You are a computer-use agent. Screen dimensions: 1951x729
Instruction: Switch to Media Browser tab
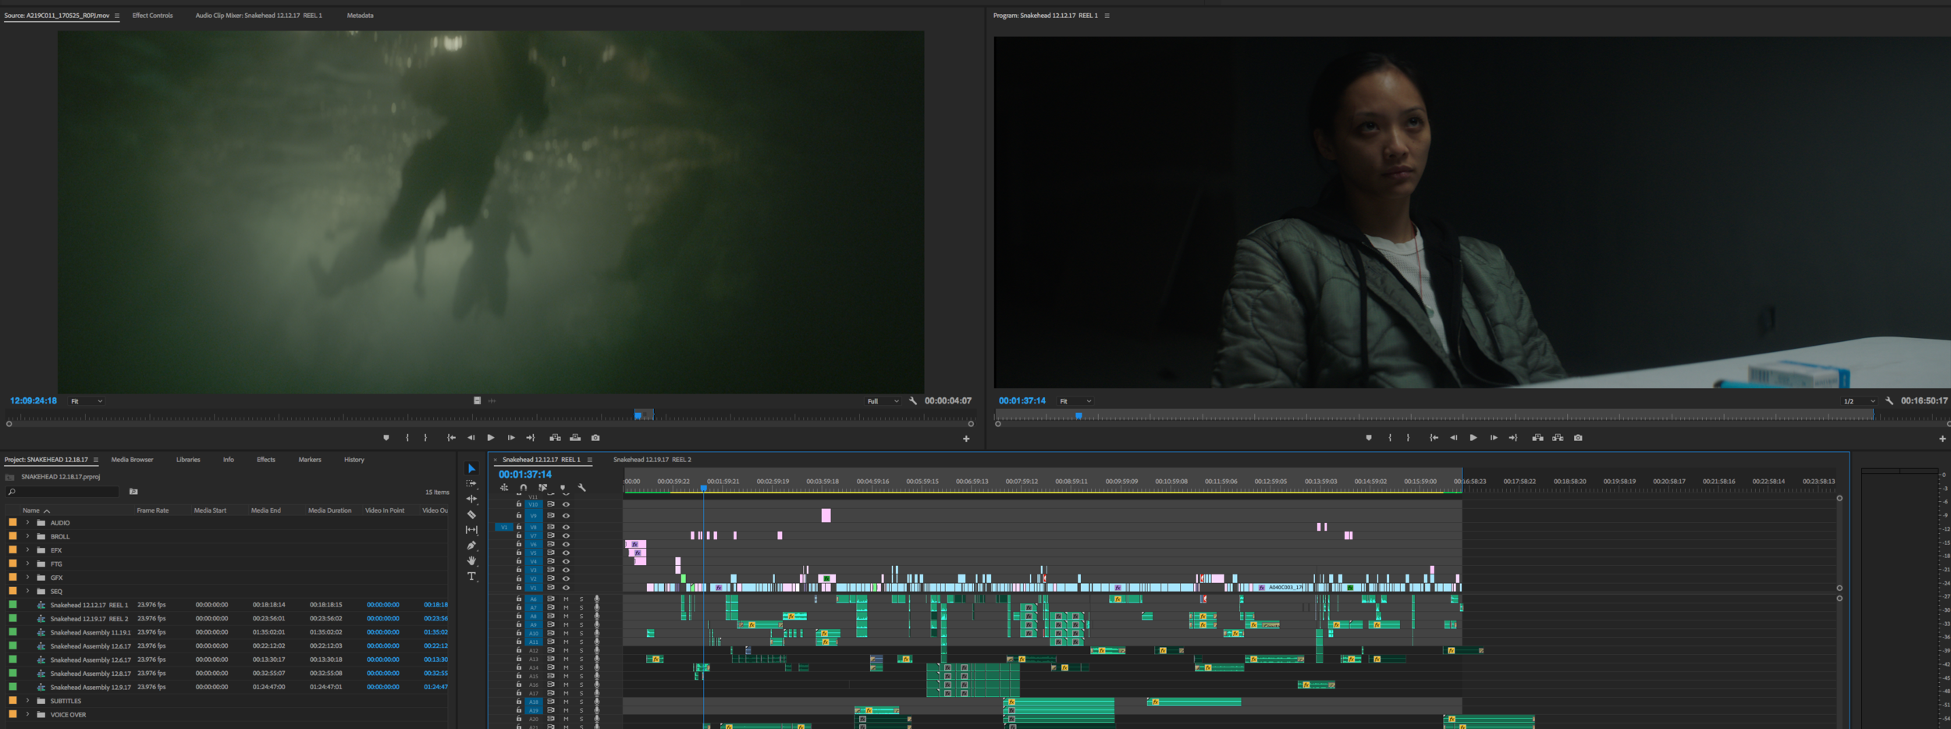pyautogui.click(x=132, y=460)
